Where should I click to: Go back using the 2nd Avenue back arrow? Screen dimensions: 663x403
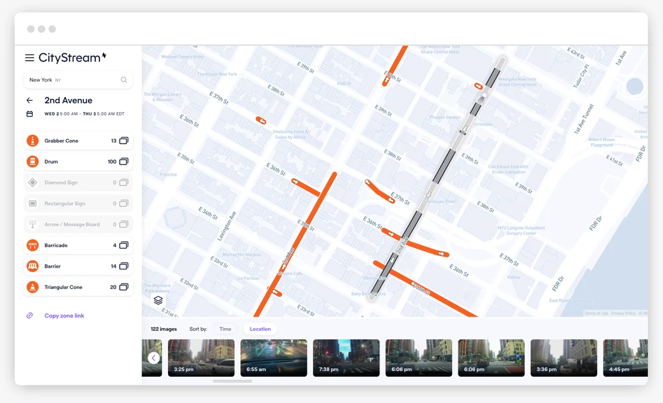pos(29,100)
